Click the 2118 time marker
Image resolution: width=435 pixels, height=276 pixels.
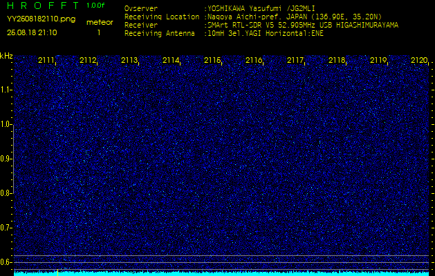337,60
